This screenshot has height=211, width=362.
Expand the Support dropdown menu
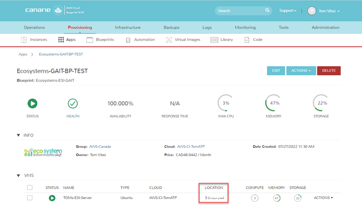[288, 10]
